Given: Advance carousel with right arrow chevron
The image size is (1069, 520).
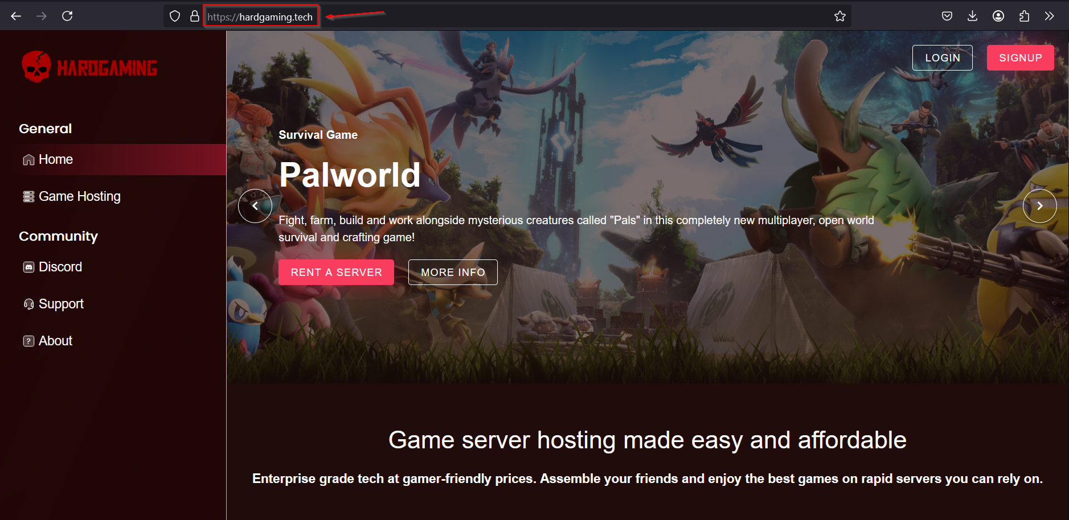Looking at the screenshot, I should point(1041,205).
